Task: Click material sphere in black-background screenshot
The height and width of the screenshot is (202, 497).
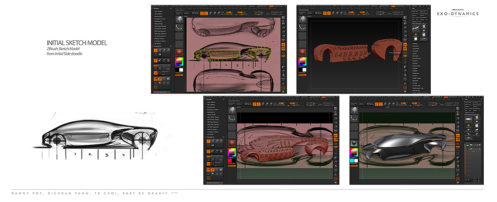Action: [302, 52]
